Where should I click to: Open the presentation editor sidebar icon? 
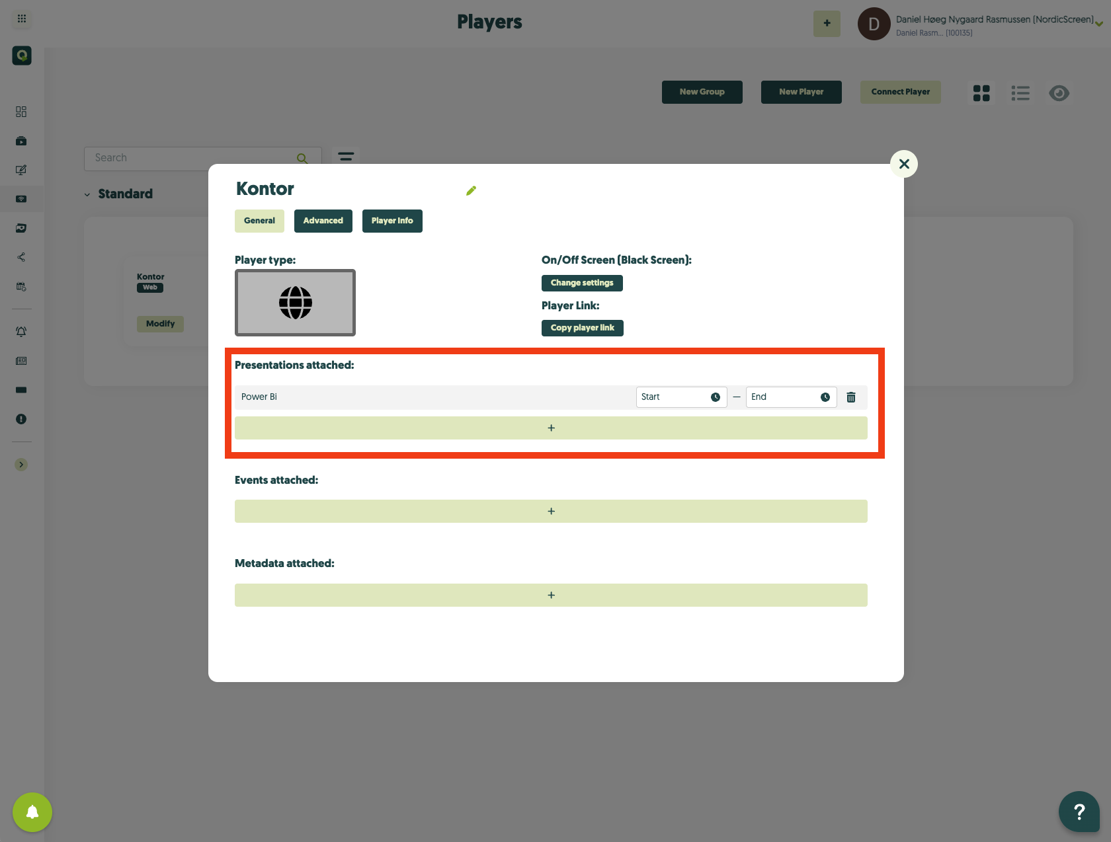point(21,170)
